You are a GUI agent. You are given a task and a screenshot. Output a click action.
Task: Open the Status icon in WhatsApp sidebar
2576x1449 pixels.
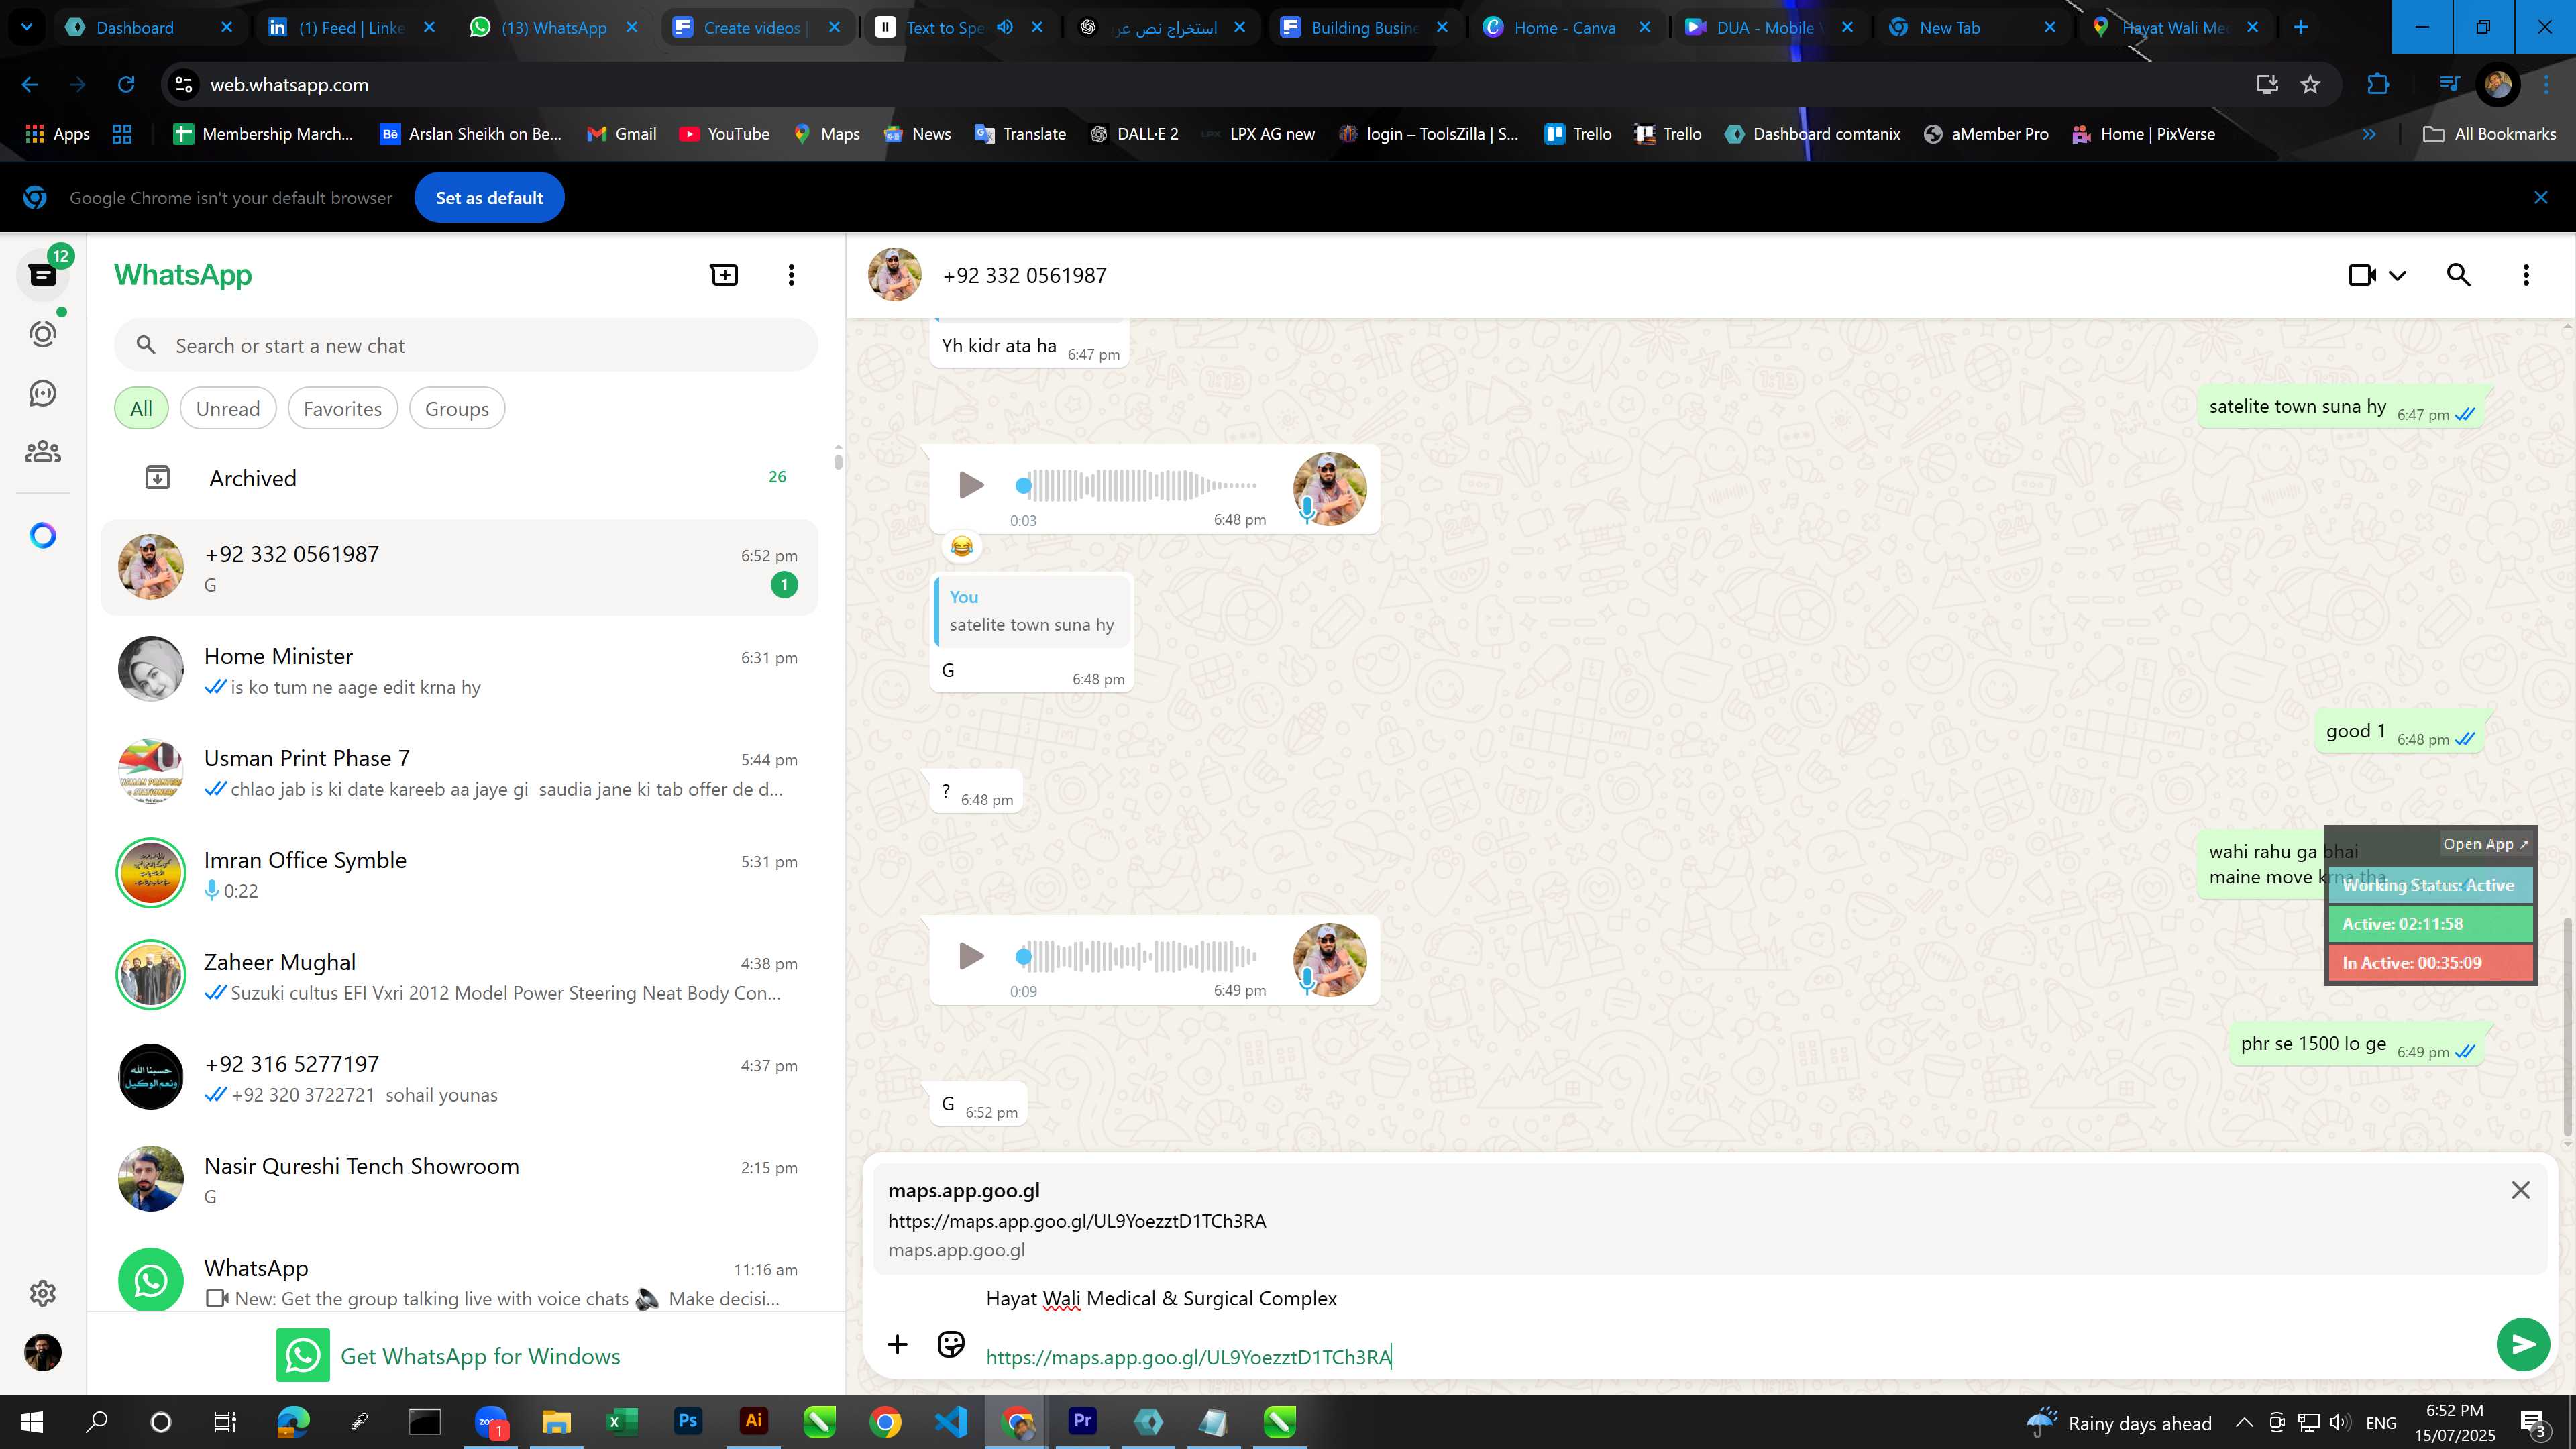click(x=42, y=334)
